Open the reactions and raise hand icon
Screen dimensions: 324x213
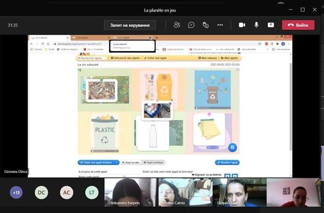(x=205, y=25)
